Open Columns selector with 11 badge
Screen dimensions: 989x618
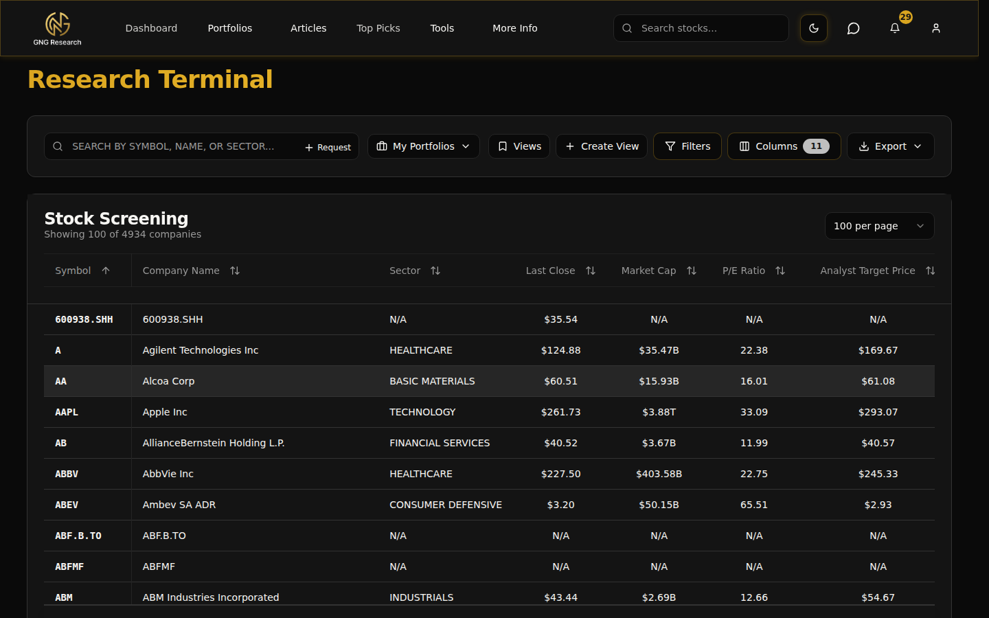(784, 146)
